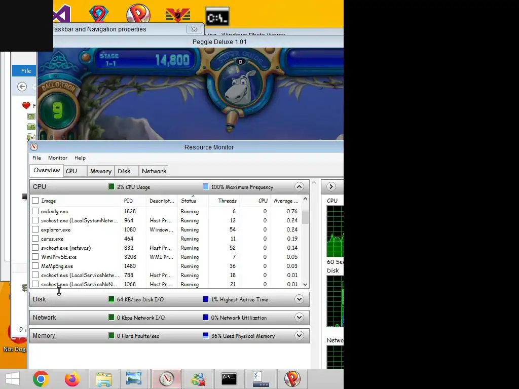The image size is (519, 389).
Task: Click the CPU usage graph
Action: coord(335,231)
